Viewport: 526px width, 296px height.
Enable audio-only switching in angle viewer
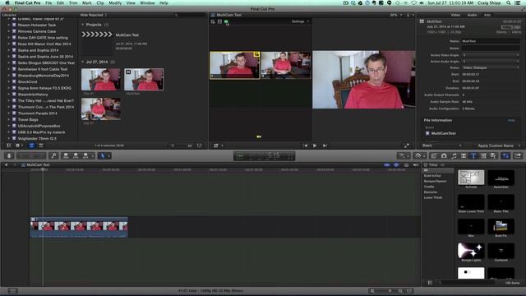[x=227, y=21]
